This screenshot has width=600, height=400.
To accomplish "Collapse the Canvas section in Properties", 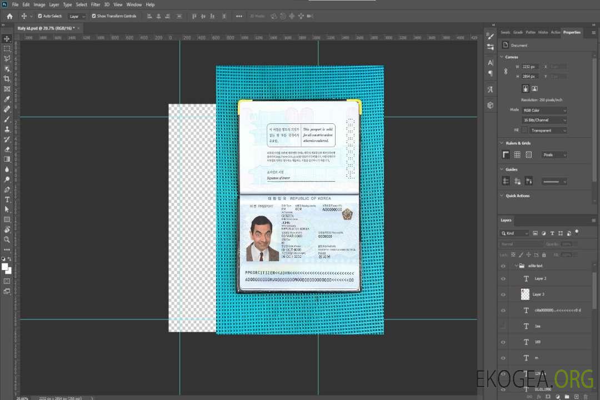I will coord(502,57).
